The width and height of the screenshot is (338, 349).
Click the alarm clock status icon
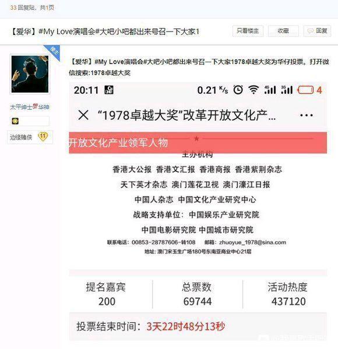(238, 90)
